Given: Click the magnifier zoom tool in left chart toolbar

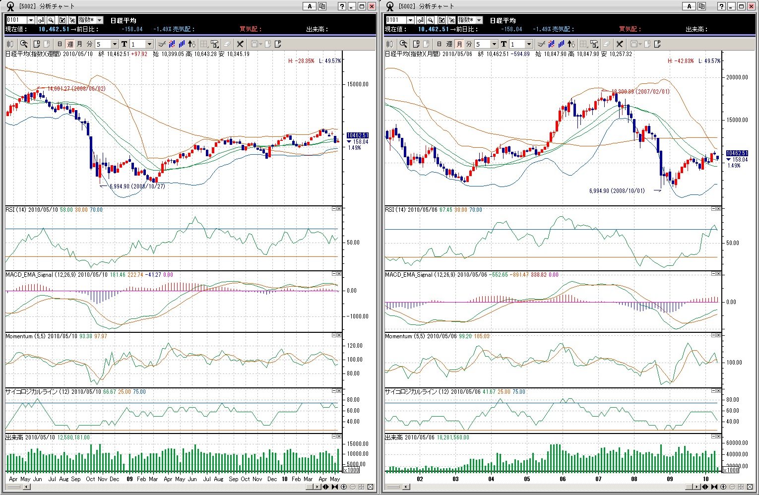Looking at the screenshot, I should pos(23,44).
